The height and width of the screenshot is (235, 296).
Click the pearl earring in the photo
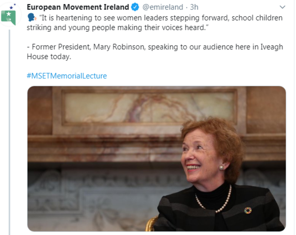click(221, 167)
